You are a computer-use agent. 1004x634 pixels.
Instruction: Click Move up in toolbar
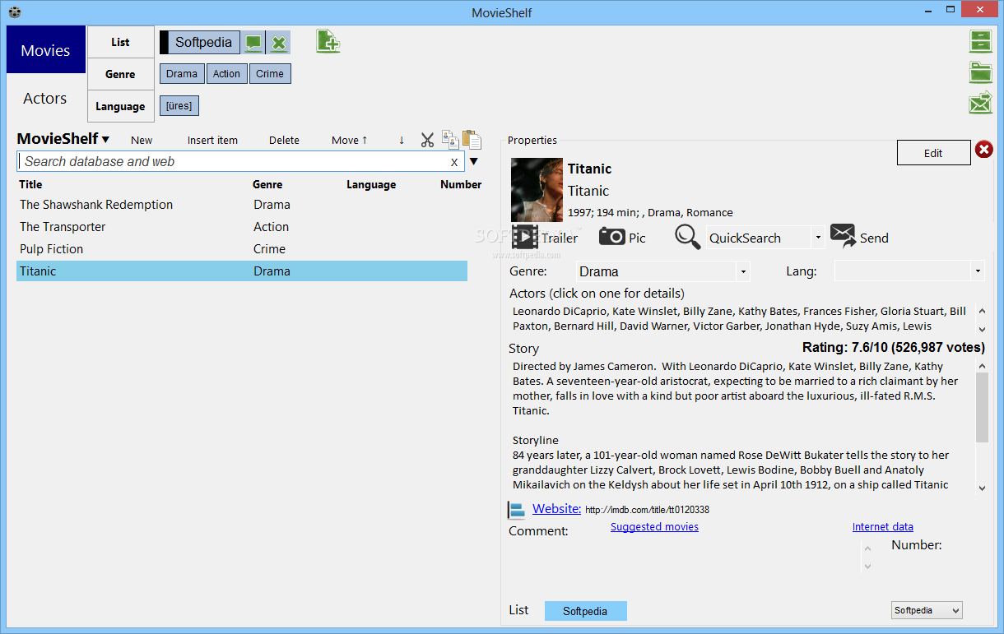point(350,140)
